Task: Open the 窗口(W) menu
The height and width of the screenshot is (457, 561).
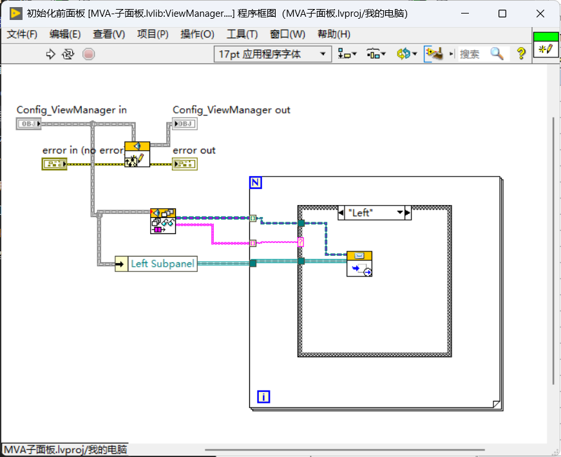Action: 287,34
